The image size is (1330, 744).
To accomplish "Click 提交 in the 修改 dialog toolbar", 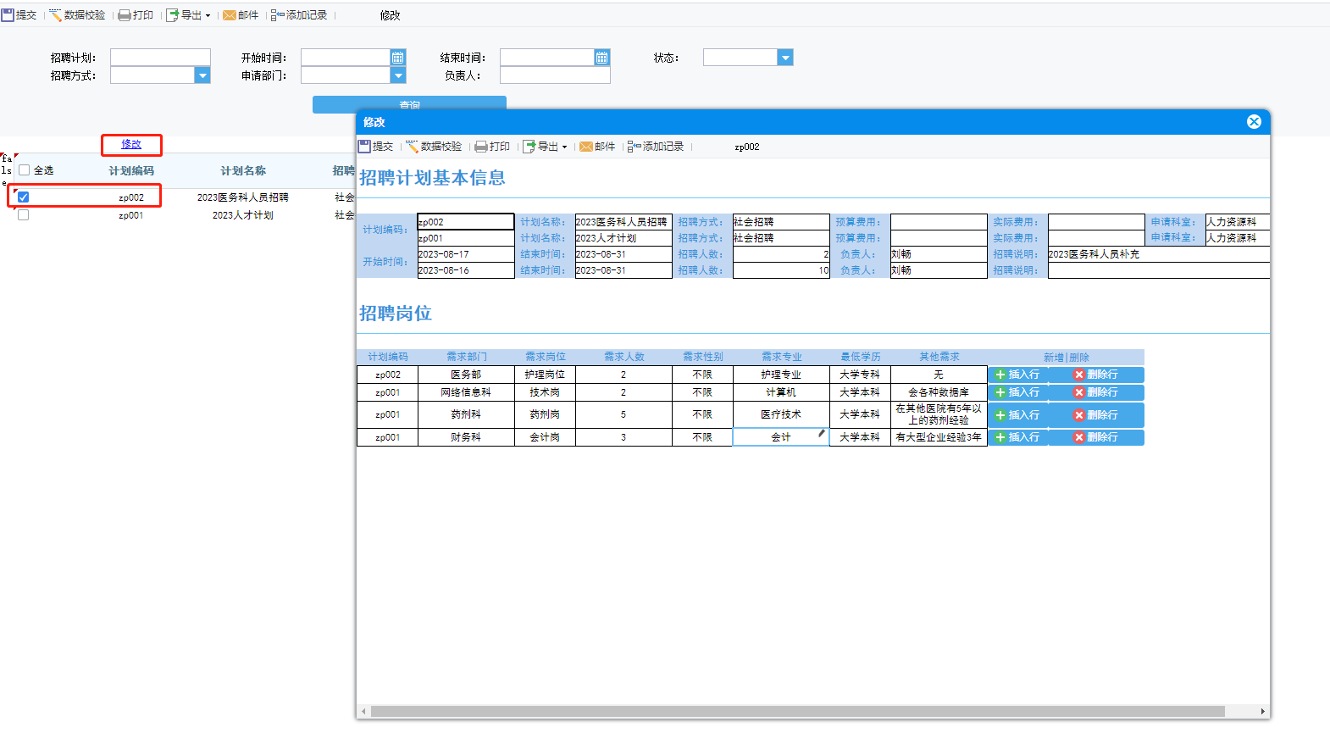I will (376, 147).
